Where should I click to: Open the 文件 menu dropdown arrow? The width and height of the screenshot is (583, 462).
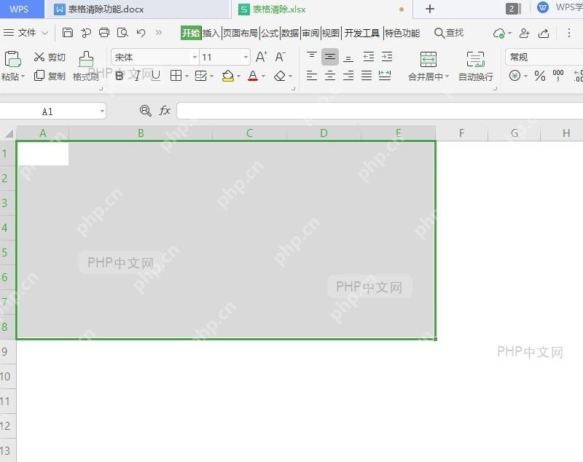click(x=44, y=33)
